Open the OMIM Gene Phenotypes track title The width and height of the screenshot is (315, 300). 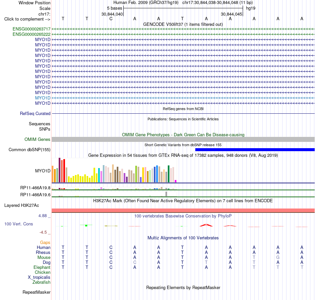[x=183, y=135]
